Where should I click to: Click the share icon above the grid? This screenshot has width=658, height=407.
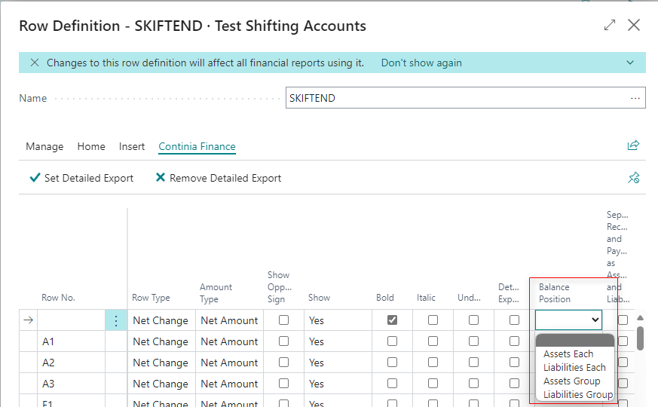(633, 145)
